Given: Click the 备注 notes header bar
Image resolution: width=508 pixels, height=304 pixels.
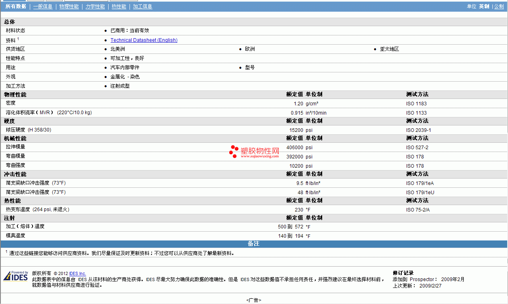Looking at the screenshot, I should [254, 244].
